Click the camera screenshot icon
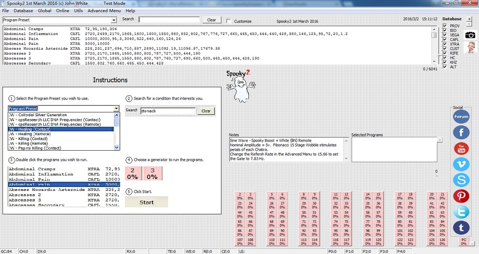 470,35
